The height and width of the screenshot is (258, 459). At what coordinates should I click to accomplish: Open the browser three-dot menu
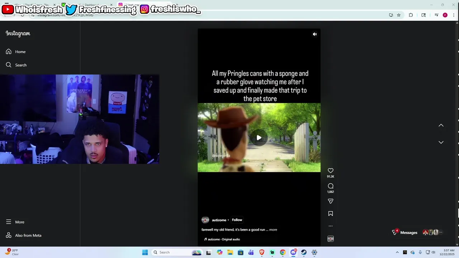(x=454, y=15)
